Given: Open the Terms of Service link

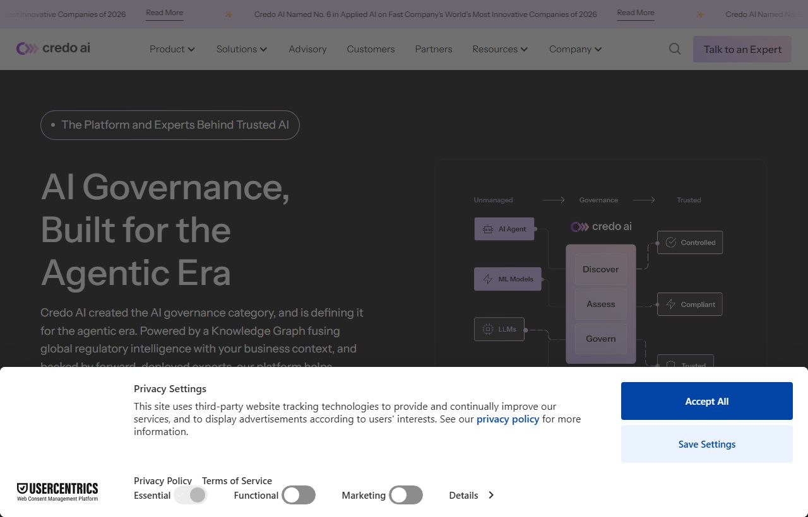Looking at the screenshot, I should pos(237,481).
